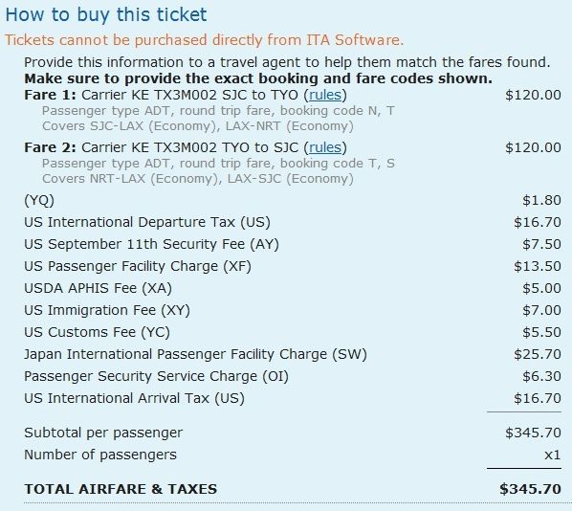Viewport: 572px width, 511px height.
Task: Click the US Customs Fee (YC) row
Action: coord(293,332)
